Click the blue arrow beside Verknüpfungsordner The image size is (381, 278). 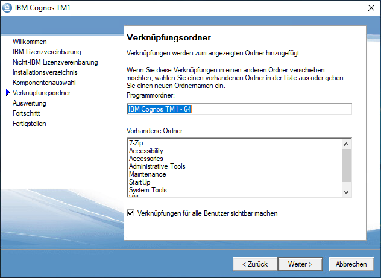click(x=8, y=93)
